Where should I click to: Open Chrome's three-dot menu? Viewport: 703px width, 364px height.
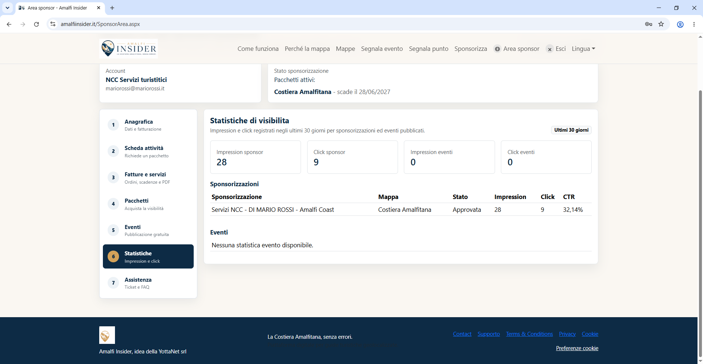coord(694,24)
